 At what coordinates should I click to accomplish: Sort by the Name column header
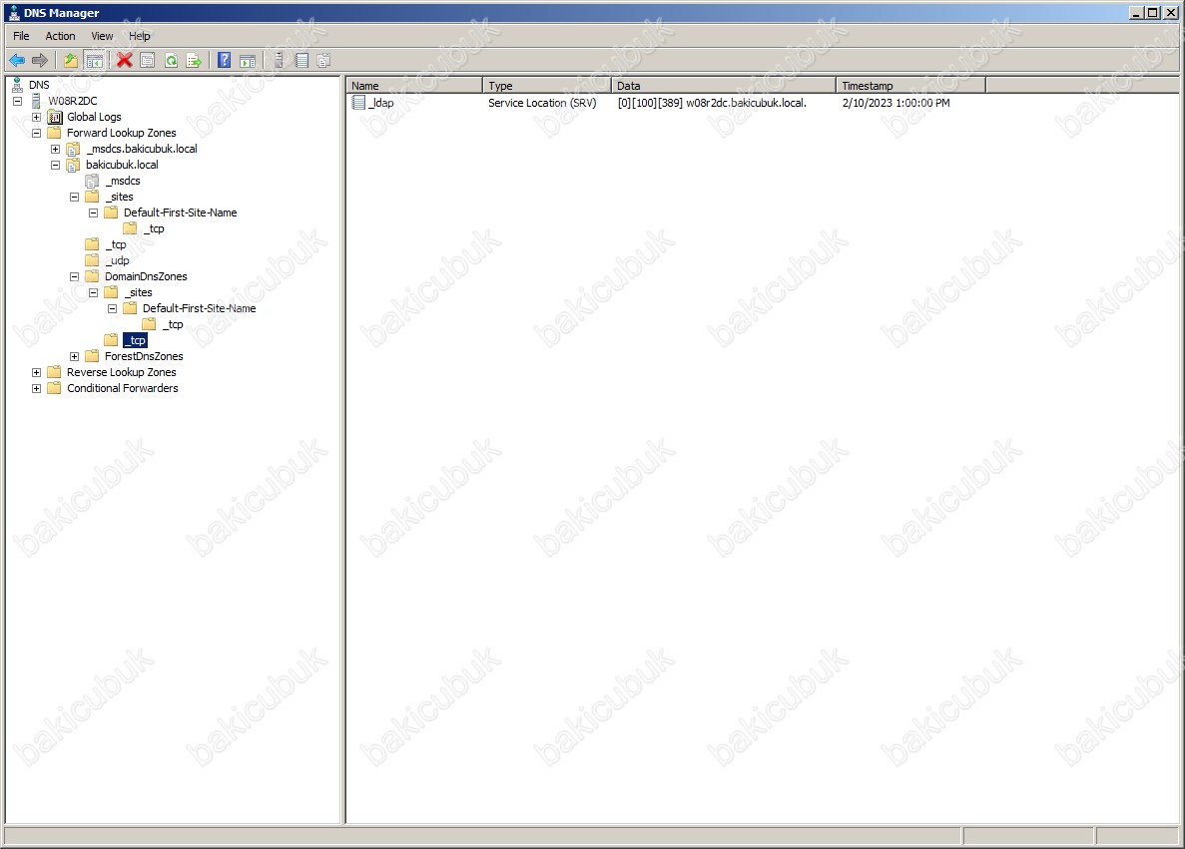tap(414, 86)
